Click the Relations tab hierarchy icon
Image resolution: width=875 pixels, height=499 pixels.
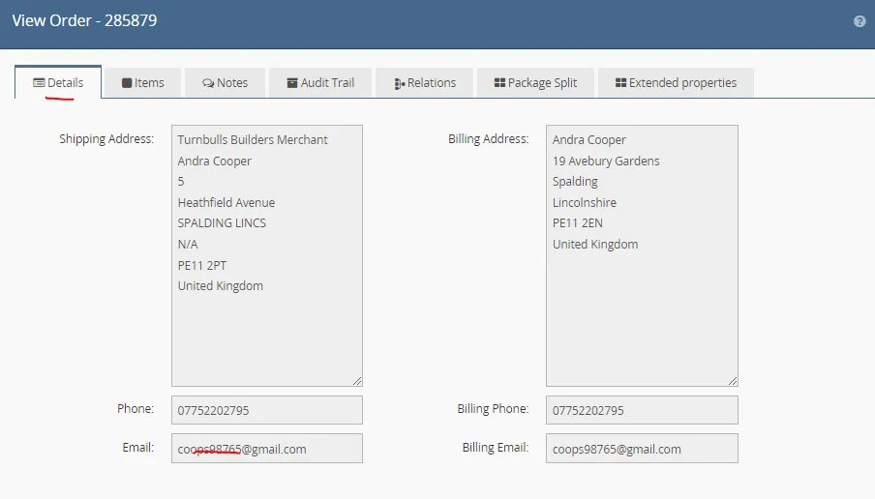[x=400, y=83]
